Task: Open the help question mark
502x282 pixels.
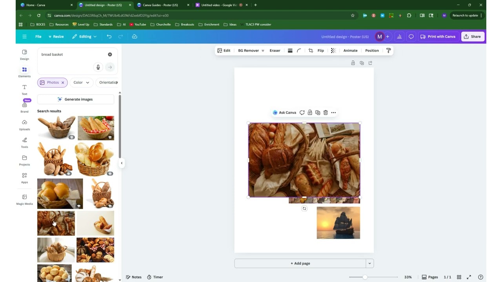Action: 481,277
